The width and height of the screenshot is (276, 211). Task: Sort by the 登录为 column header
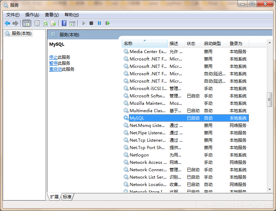(238, 43)
